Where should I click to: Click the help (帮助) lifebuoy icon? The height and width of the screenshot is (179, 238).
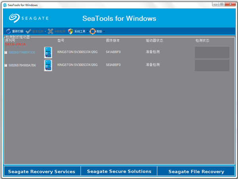point(92,31)
